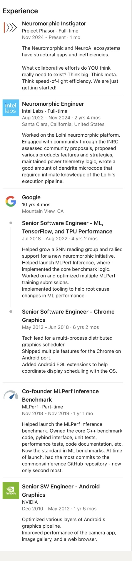
Task: Click the Experience section heading
Action: (20, 11)
